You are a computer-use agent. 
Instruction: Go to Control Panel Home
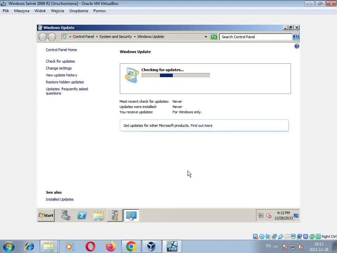pos(61,50)
